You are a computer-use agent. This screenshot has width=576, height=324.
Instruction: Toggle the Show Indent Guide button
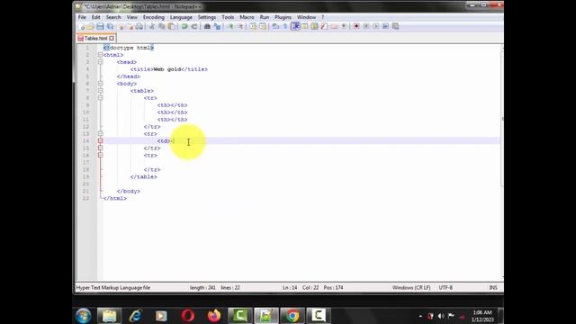(x=295, y=26)
